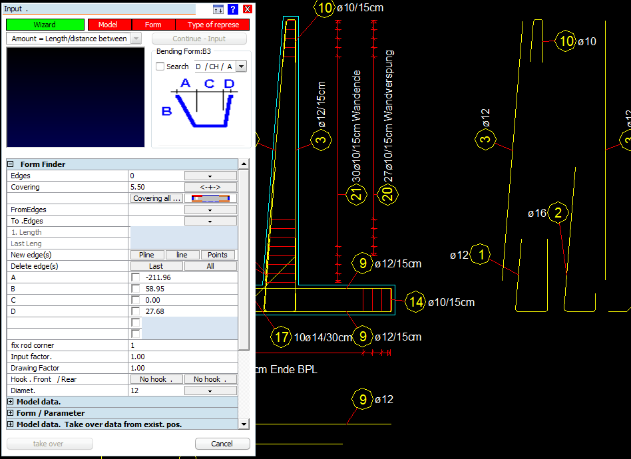
Task: Click the Input factor. value 1.00
Action: point(183,357)
